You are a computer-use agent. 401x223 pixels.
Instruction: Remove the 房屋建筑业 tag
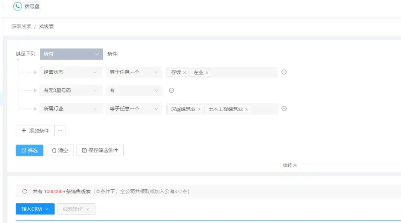pyautogui.click(x=199, y=109)
